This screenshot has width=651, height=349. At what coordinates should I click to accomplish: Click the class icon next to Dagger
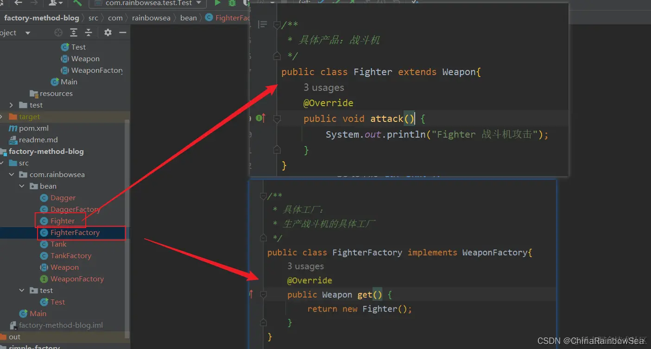[x=44, y=198]
